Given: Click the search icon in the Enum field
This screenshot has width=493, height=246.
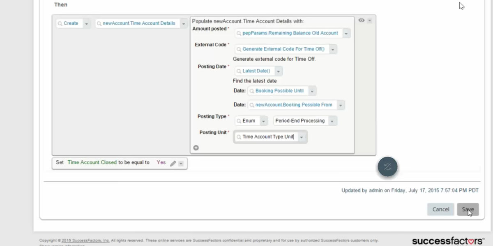Looking at the screenshot, I should click(x=239, y=121).
